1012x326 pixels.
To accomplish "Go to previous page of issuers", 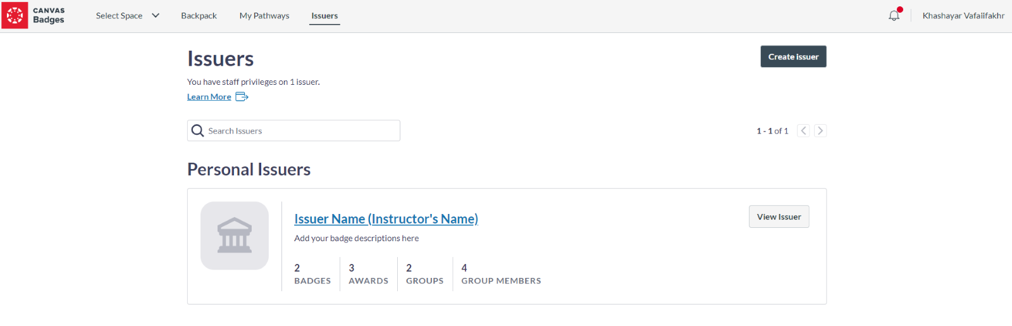I will coord(803,130).
